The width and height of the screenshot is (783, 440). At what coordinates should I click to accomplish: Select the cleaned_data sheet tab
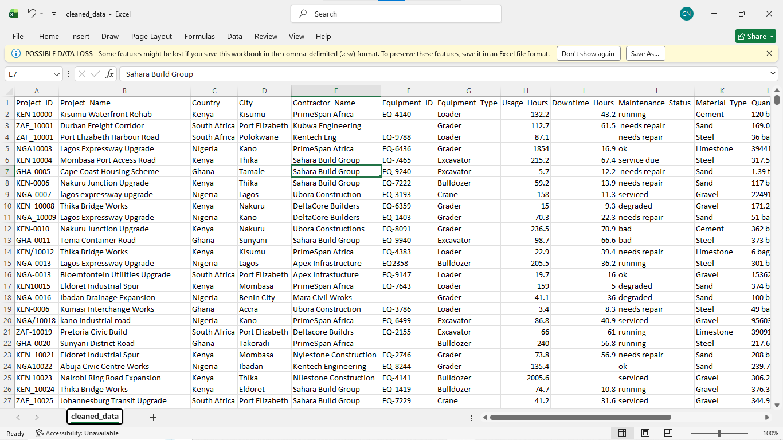pos(95,417)
